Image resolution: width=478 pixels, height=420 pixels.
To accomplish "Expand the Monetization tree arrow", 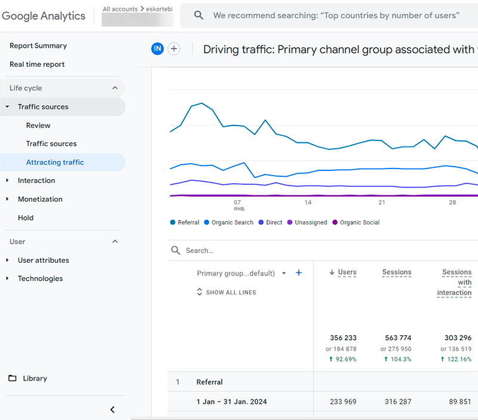I will coord(7,199).
